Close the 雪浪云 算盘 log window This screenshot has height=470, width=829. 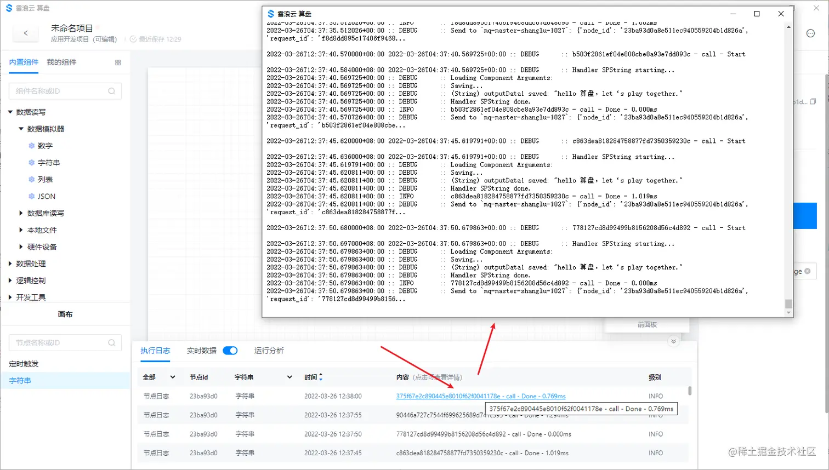781,14
